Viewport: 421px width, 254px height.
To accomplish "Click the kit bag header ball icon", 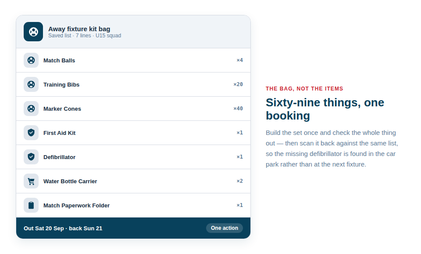I will pyautogui.click(x=33, y=32).
